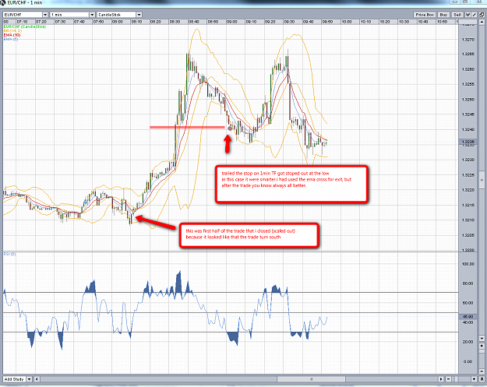Click the 08:30 time axis label

pyautogui.click(x=175, y=22)
